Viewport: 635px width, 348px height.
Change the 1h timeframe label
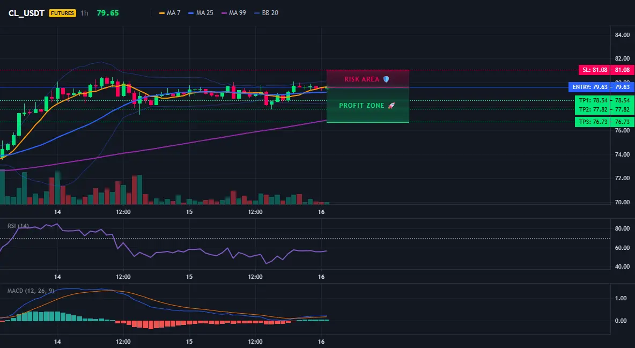[84, 13]
